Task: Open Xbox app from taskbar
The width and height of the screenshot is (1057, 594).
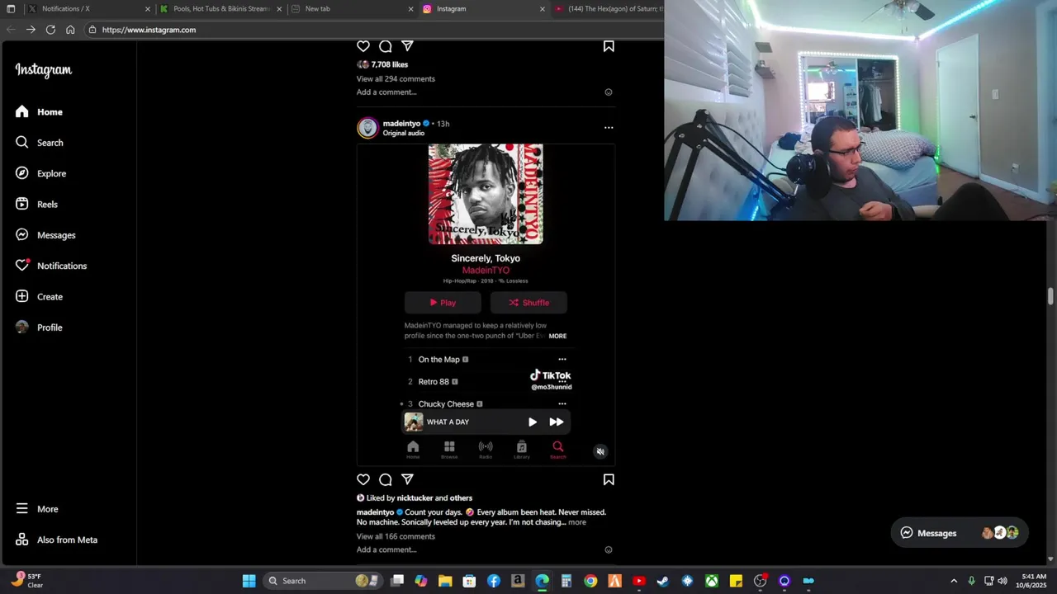Action: (x=712, y=581)
